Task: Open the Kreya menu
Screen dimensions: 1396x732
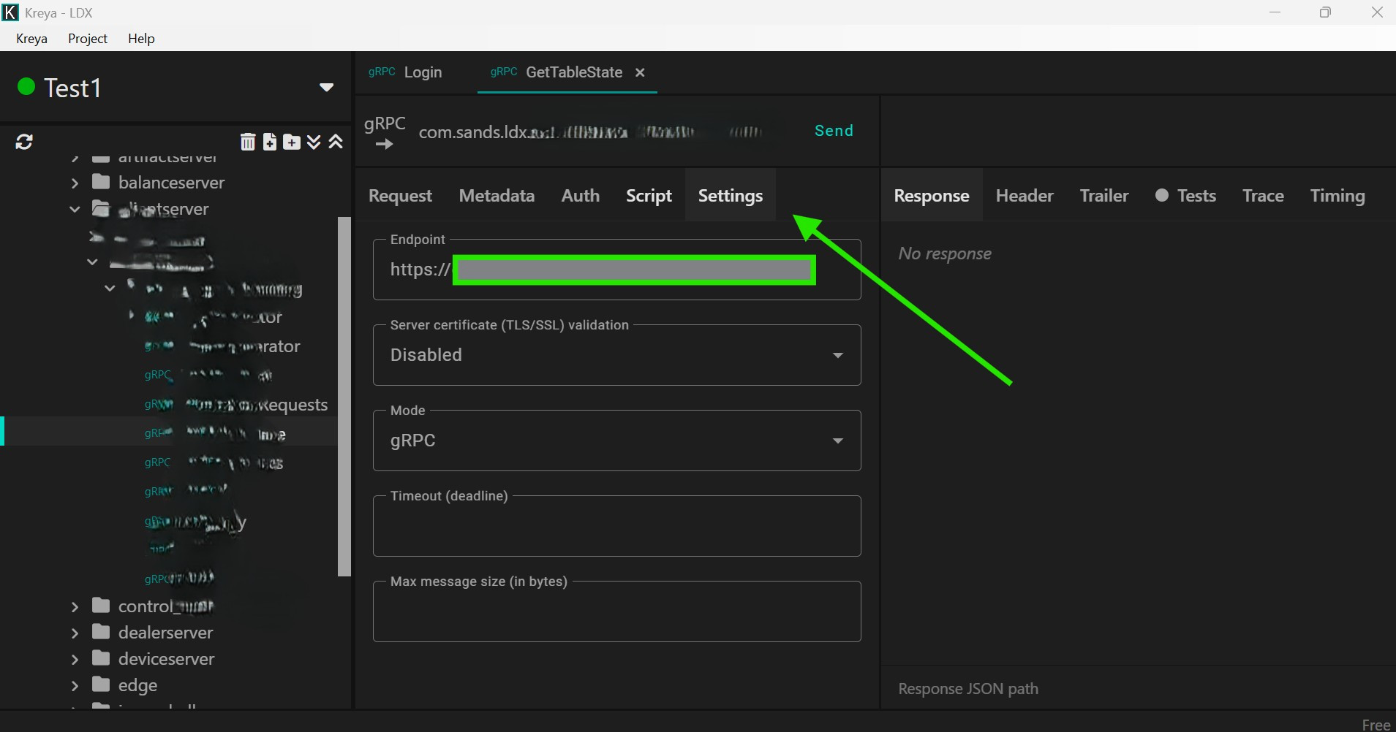Action: click(x=31, y=39)
